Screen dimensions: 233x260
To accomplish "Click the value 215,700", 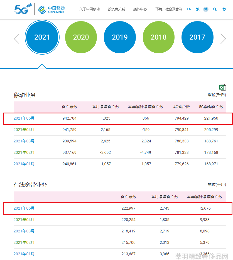I will [x=129, y=243].
